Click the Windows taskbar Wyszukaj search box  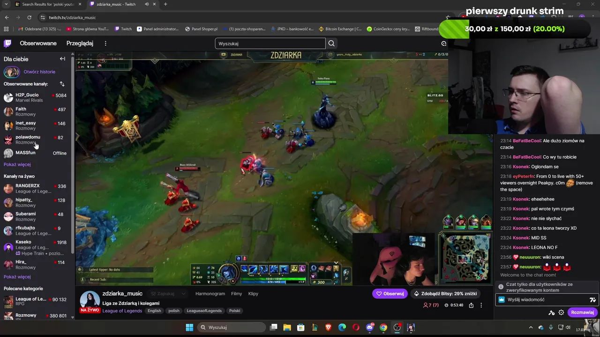click(232, 327)
